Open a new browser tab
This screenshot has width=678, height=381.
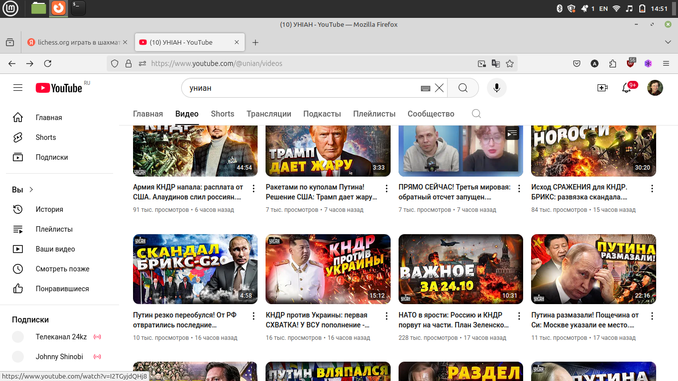[x=256, y=43]
